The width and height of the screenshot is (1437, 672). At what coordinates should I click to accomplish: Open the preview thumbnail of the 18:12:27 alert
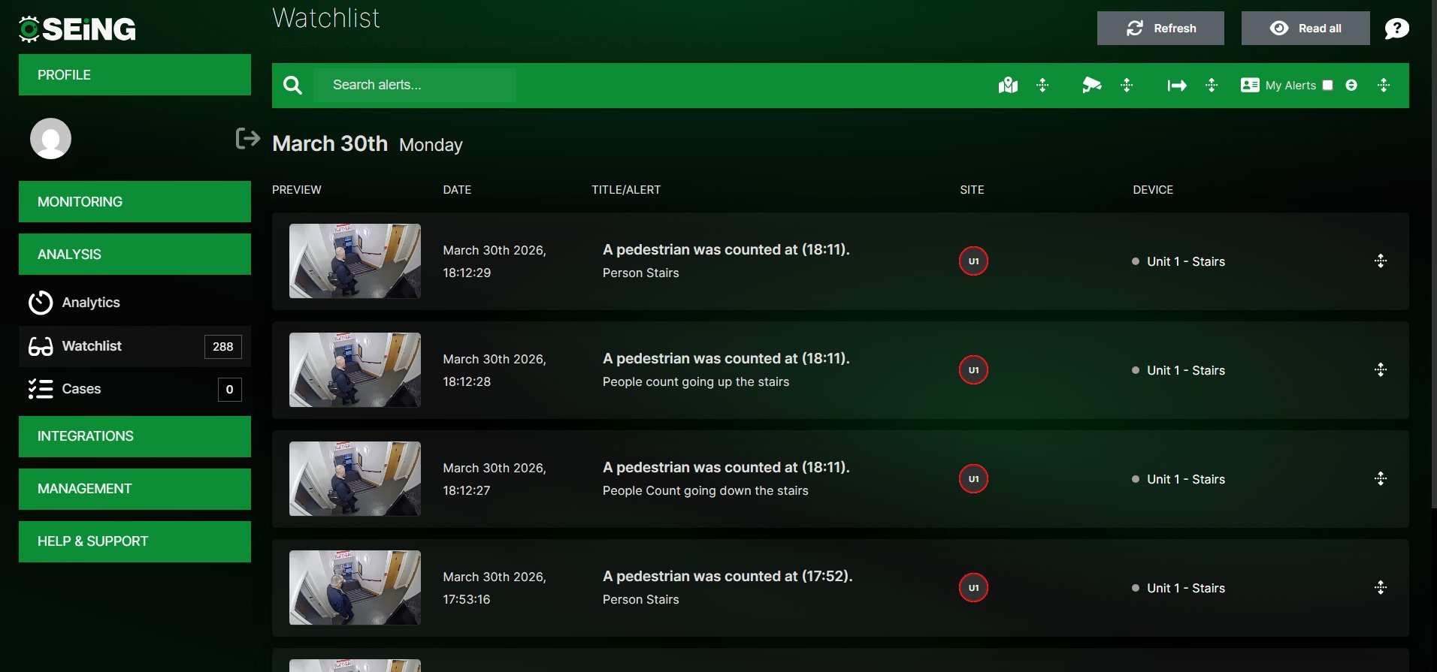point(355,479)
